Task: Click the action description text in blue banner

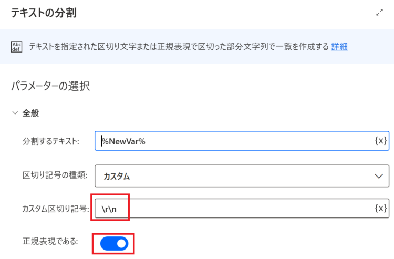Action: pos(179,47)
